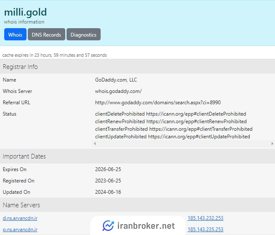This screenshot has height=235, width=275.
Task: Select the registration date 2023-06-25
Action: tap(108, 181)
